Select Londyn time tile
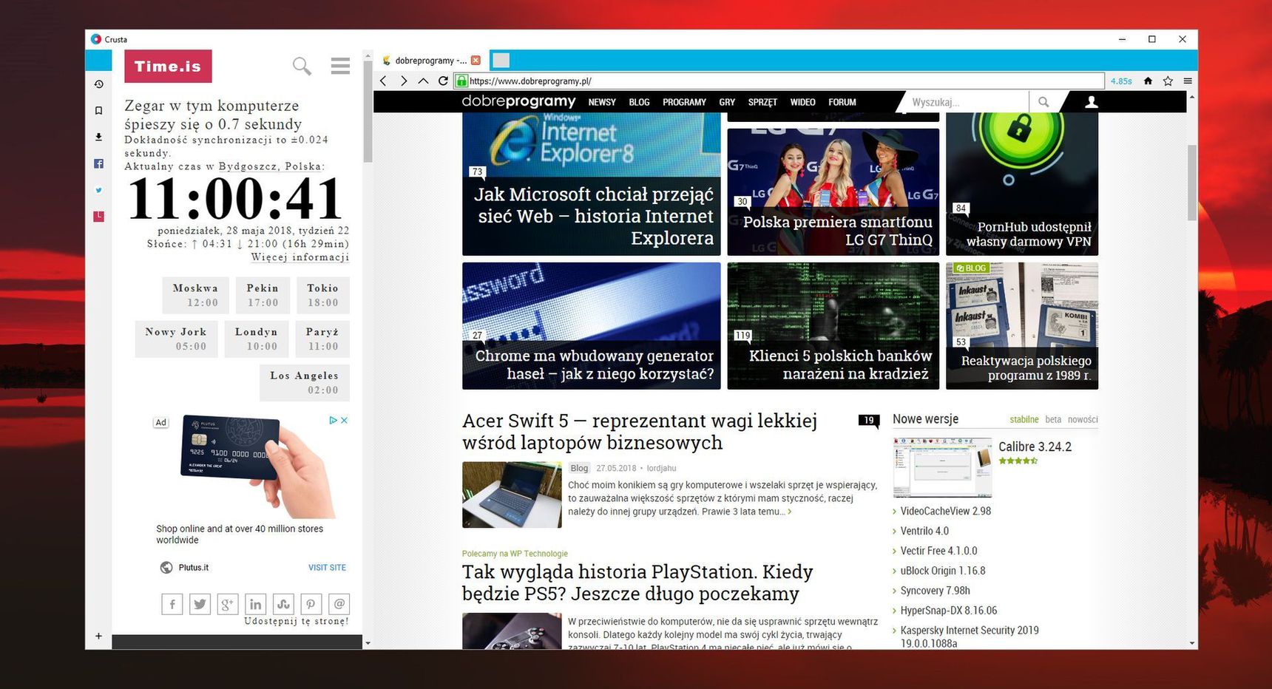The image size is (1272, 689). pos(257,339)
